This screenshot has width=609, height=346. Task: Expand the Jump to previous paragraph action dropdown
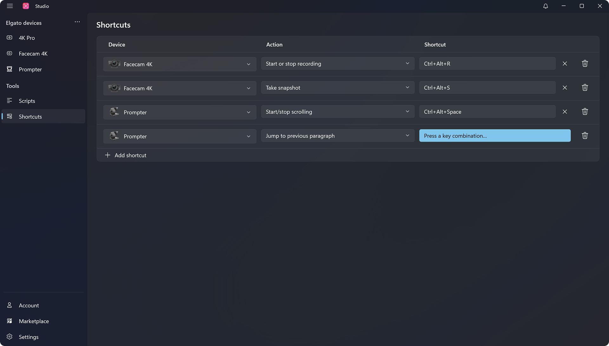coord(338,136)
